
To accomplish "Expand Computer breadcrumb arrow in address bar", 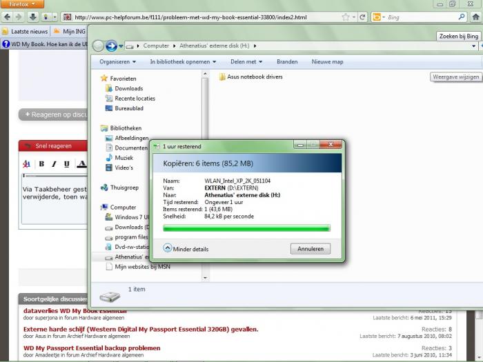I will tap(175, 46).
